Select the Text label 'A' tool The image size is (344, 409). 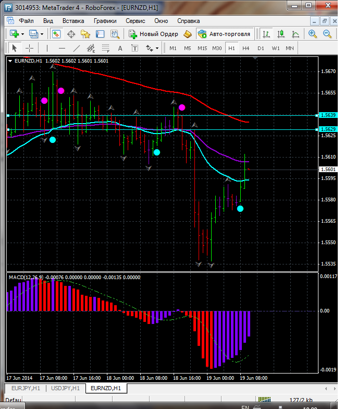pyautogui.click(x=120, y=48)
